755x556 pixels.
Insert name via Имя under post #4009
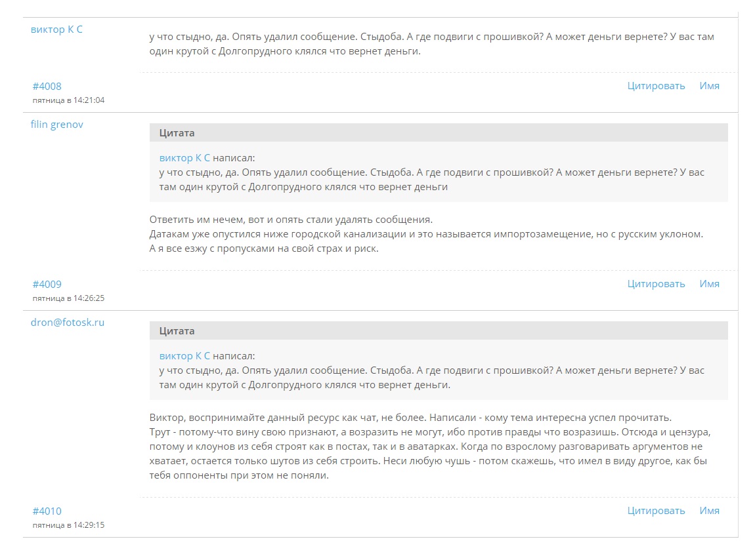(x=709, y=284)
